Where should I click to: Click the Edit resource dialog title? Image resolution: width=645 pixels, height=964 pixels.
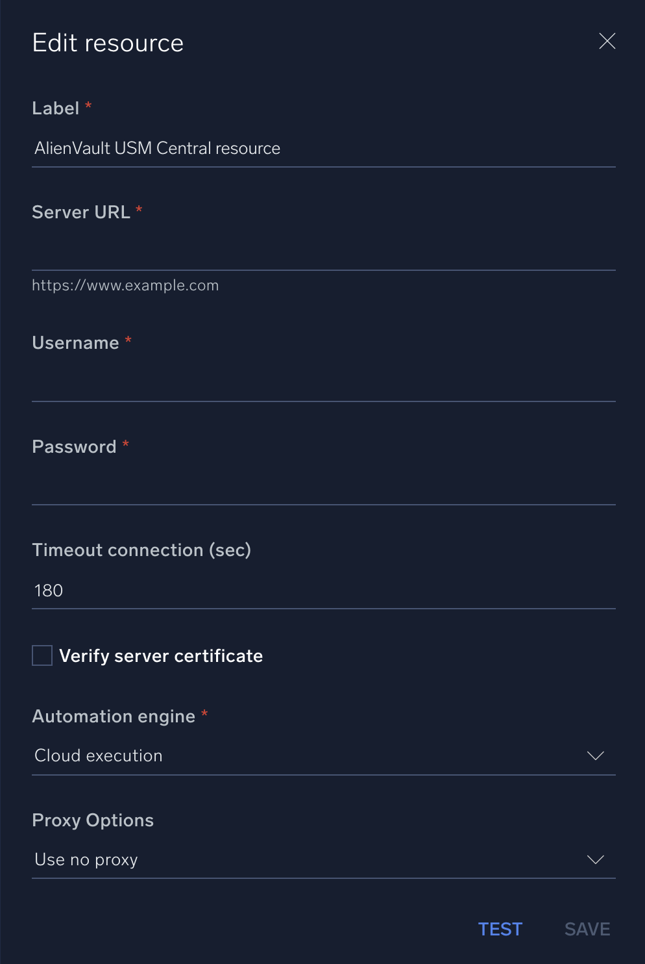pyautogui.click(x=108, y=42)
